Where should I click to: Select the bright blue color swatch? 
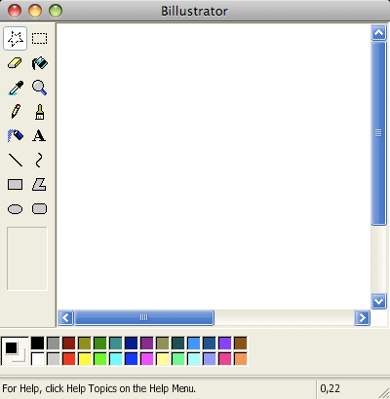[x=131, y=359]
